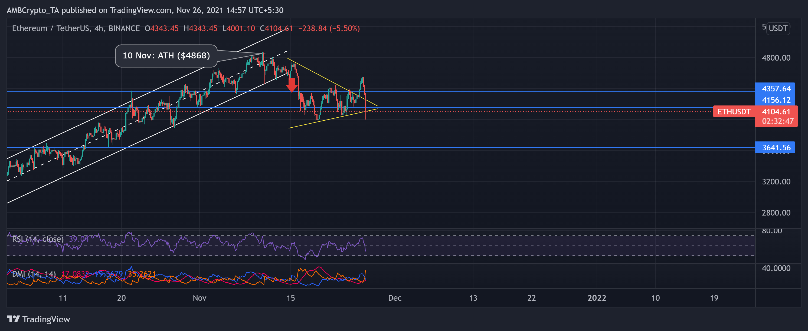The height and width of the screenshot is (331, 808).
Task: Click the '20' date axis label
Action: [x=121, y=298]
